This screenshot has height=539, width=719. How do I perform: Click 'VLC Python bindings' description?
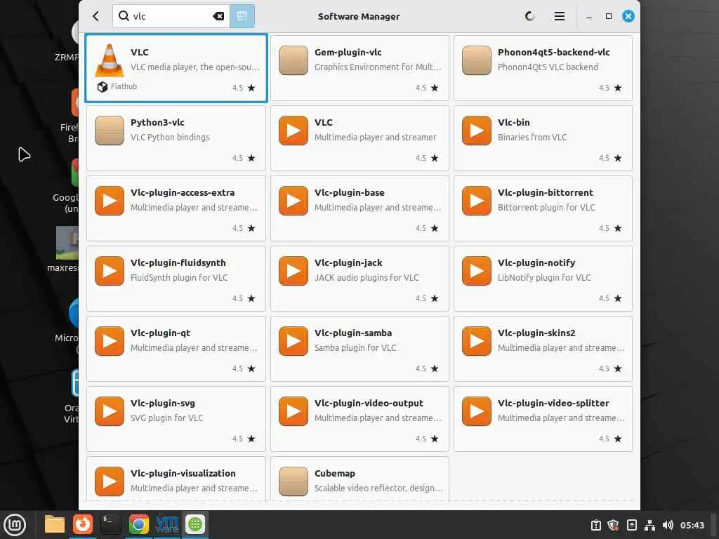(x=170, y=137)
